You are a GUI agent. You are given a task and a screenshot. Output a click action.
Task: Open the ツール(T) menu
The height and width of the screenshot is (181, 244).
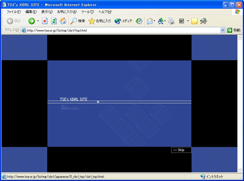(x=87, y=12)
